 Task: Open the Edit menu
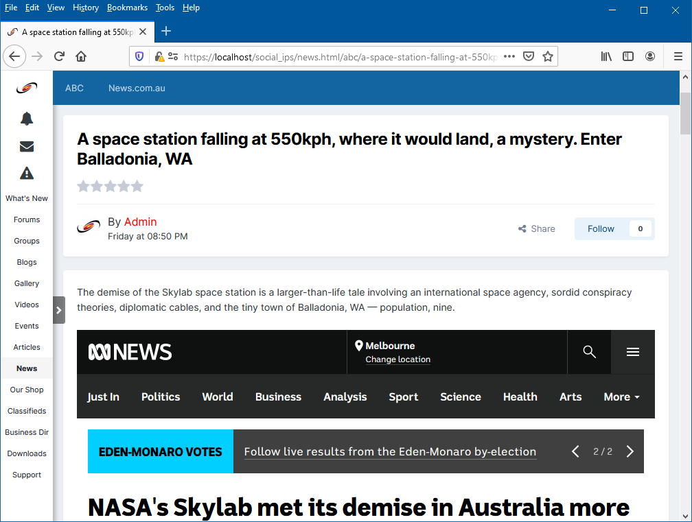point(32,8)
